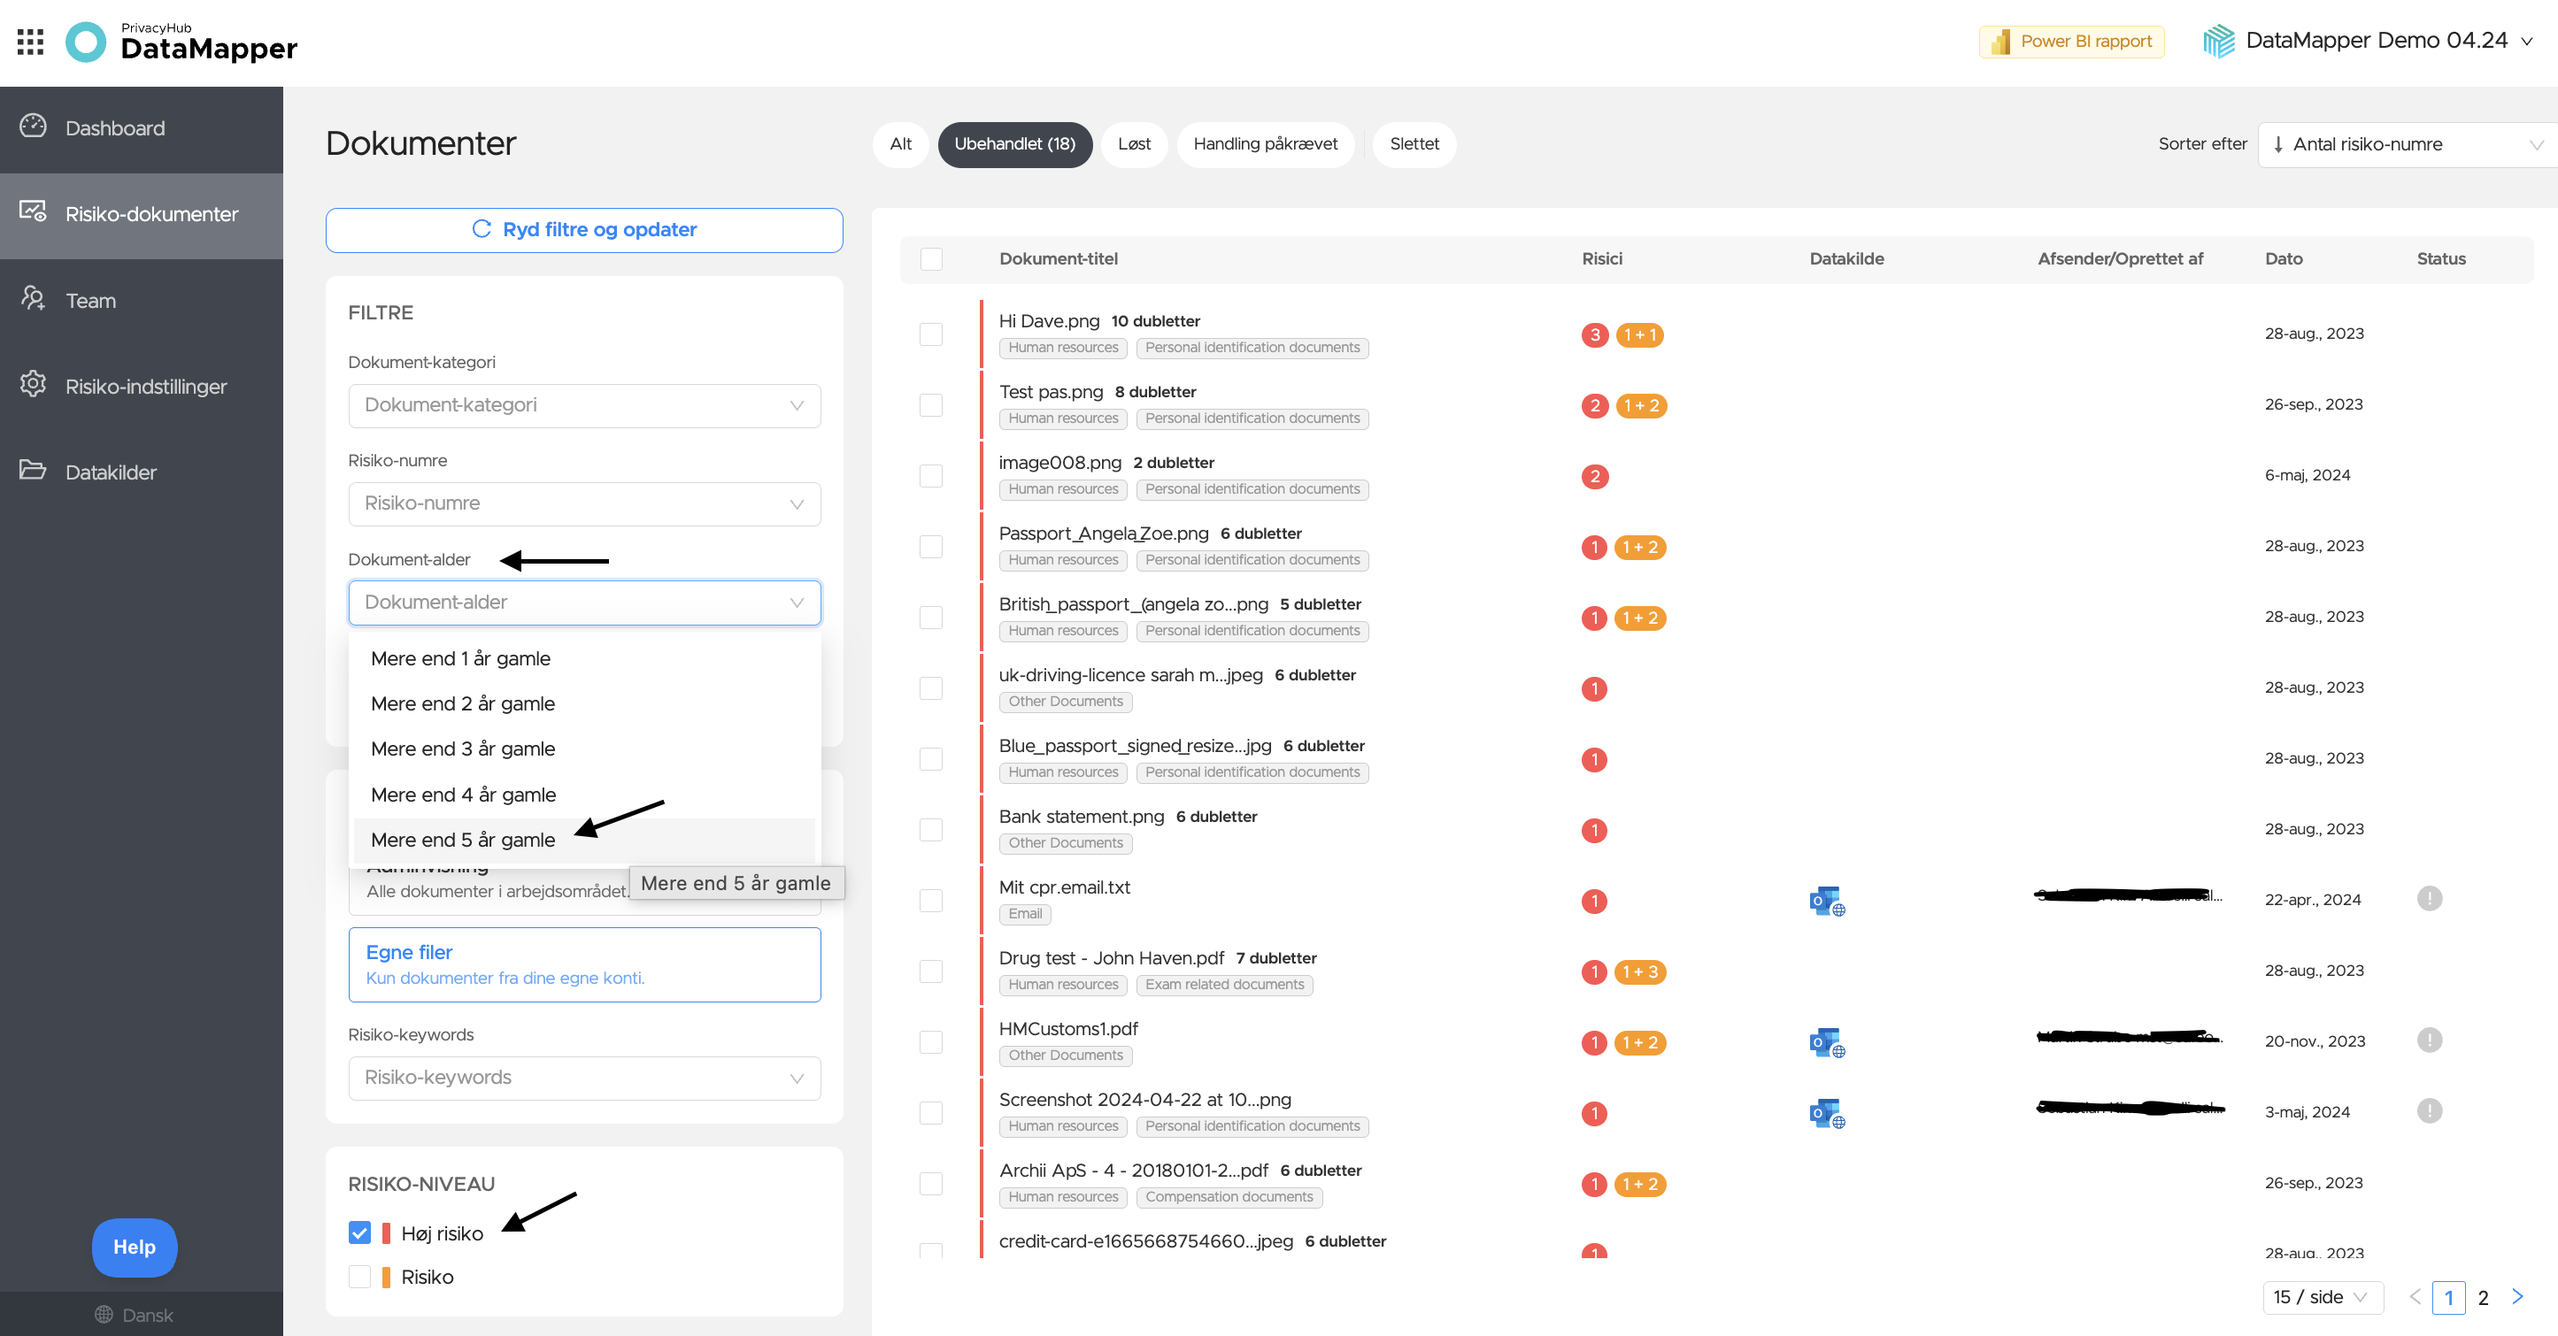Click the Dashboard gauge icon
The width and height of the screenshot is (2558, 1336).
(x=33, y=126)
